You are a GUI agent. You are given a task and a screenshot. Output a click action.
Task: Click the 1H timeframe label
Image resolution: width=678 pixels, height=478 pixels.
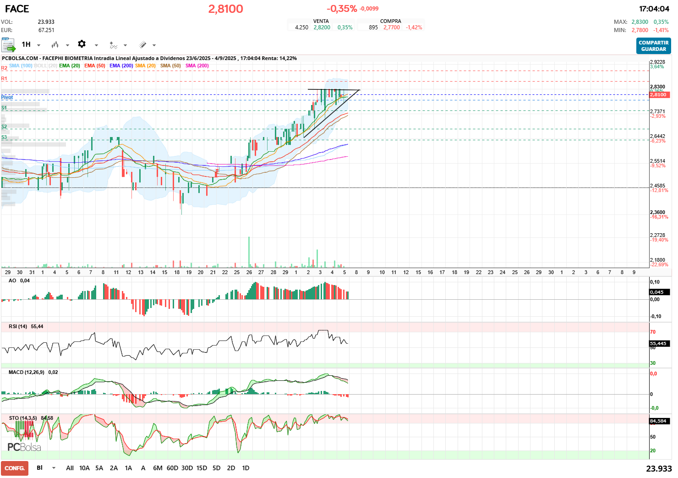pyautogui.click(x=26, y=44)
